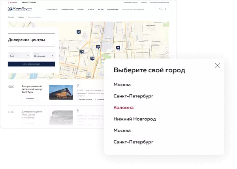Expand the brand dropdown showing Audi

click(19, 55)
